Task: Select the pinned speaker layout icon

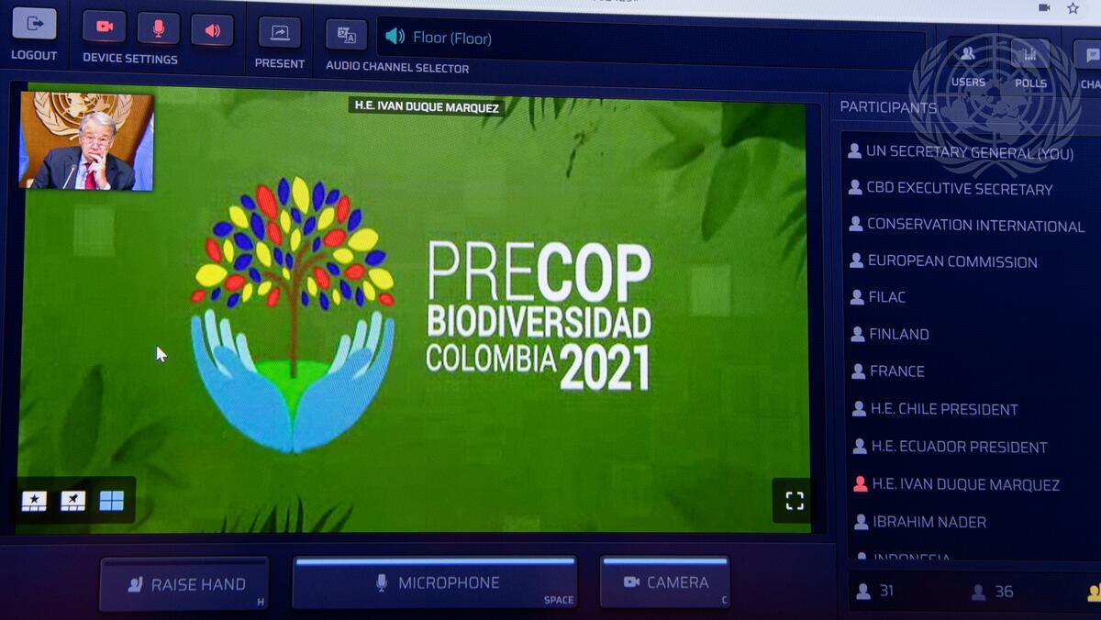Action: point(72,501)
